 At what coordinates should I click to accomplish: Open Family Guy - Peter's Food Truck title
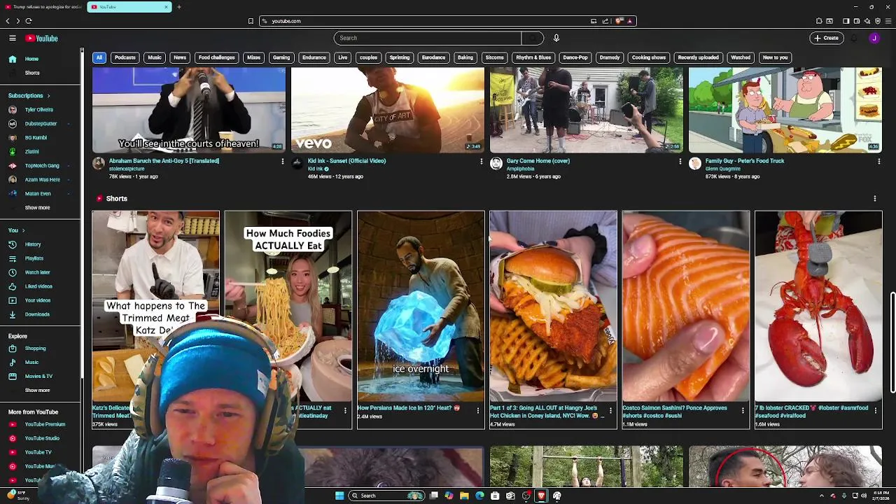click(745, 161)
